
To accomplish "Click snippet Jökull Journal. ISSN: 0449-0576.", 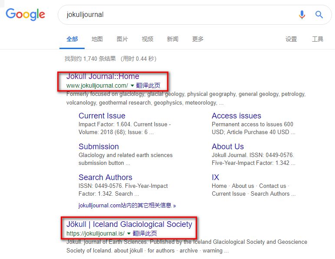I will click(x=253, y=155).
